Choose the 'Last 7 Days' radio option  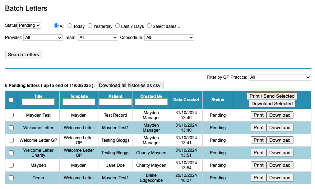pos(118,26)
